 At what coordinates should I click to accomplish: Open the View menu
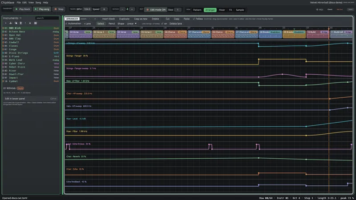pyautogui.click(x=31, y=3)
